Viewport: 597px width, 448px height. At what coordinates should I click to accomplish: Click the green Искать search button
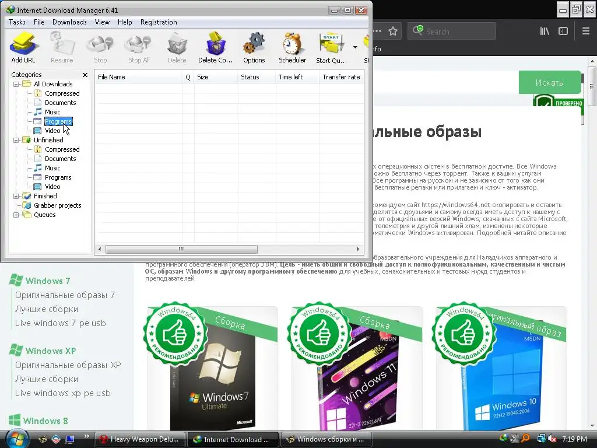[x=549, y=82]
